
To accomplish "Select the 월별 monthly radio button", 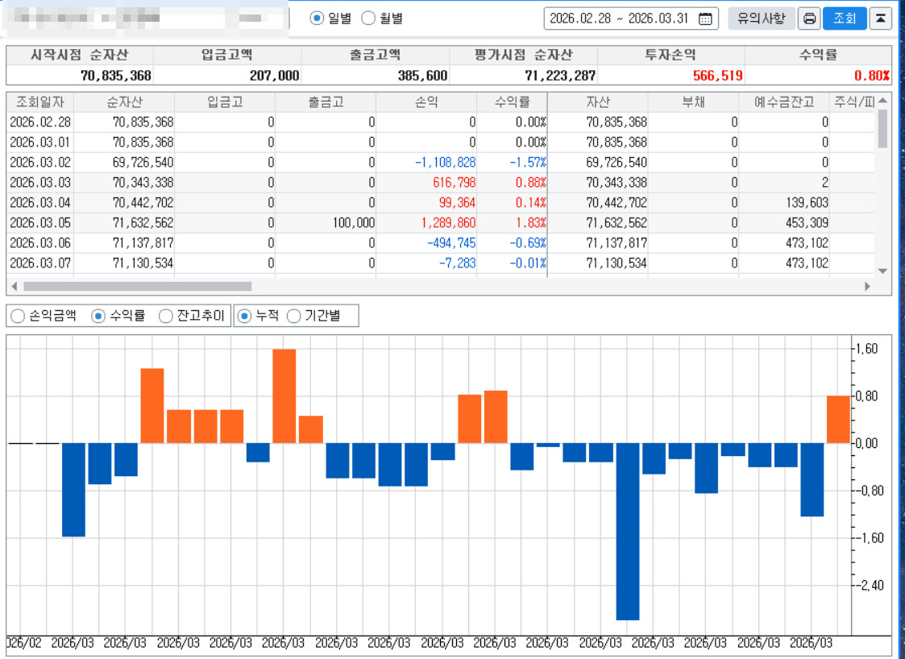I will coord(367,18).
